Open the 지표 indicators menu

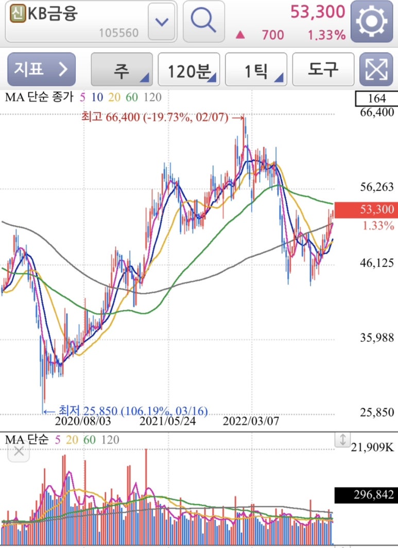pyautogui.click(x=42, y=69)
